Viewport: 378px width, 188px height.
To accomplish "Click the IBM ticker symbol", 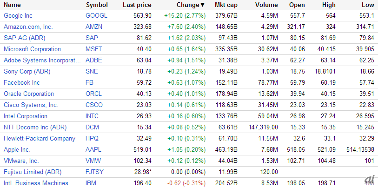I will [91, 183].
